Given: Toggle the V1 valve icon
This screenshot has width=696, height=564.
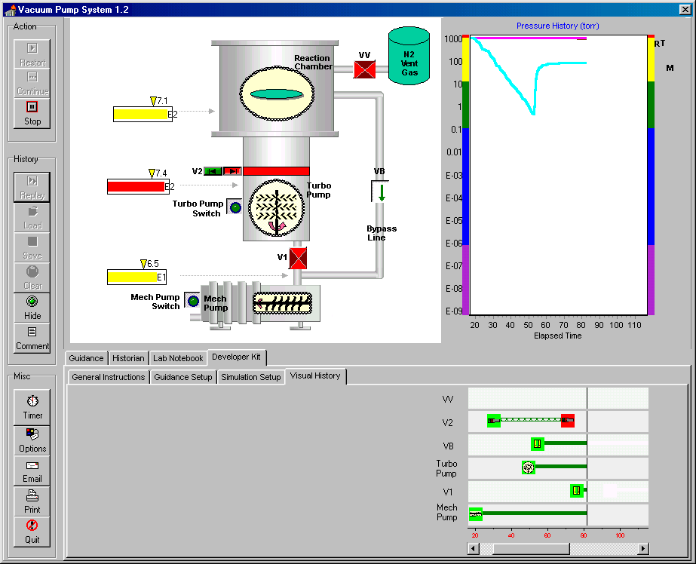Looking at the screenshot, I should (x=298, y=259).
